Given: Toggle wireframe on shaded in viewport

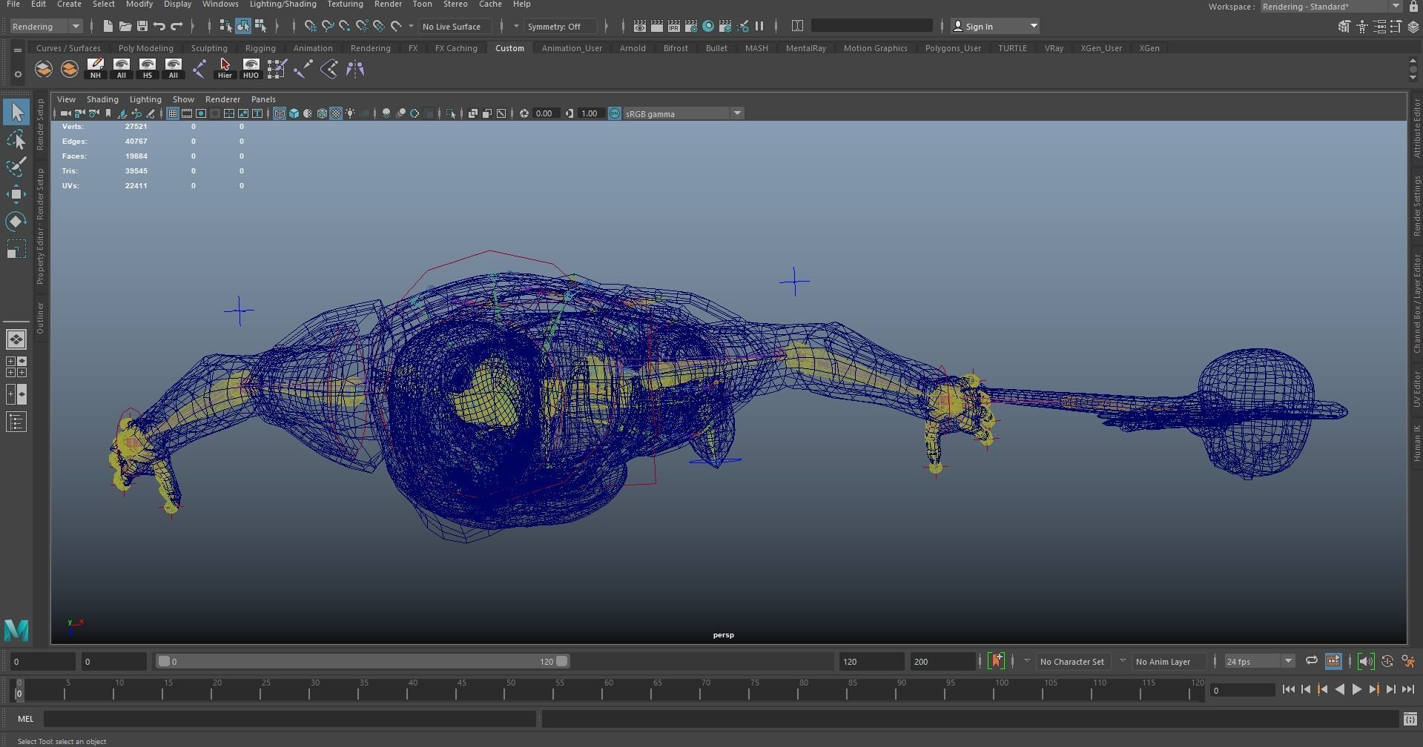Looking at the screenshot, I should click(x=322, y=113).
